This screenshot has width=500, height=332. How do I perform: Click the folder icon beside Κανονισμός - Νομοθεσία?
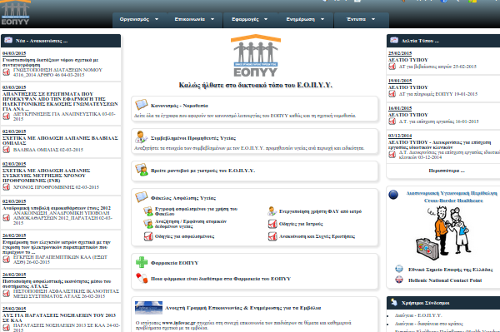(141, 105)
